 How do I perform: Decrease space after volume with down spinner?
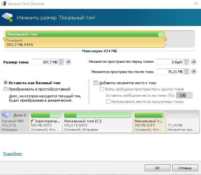[187, 73]
